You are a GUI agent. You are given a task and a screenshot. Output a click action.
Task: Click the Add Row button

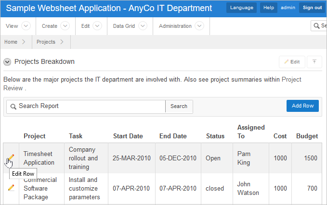[x=302, y=106]
